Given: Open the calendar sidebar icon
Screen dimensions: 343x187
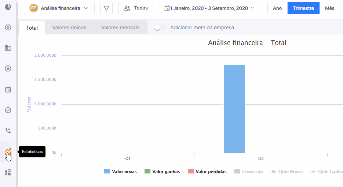Looking at the screenshot, I should click(8, 89).
